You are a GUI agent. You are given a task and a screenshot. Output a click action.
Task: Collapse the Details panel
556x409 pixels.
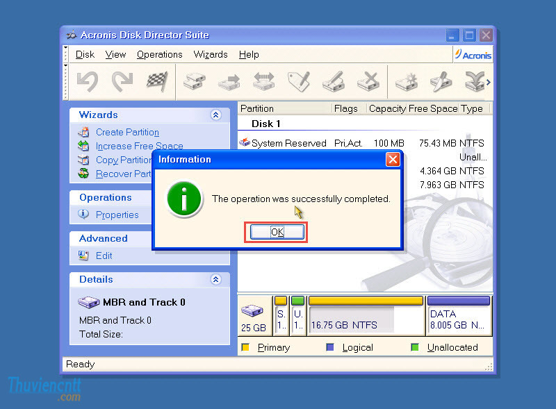215,279
